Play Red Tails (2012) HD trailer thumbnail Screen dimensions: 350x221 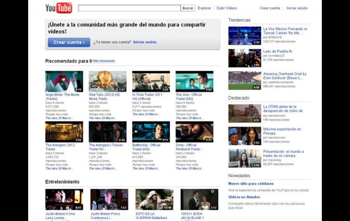click(x=108, y=81)
